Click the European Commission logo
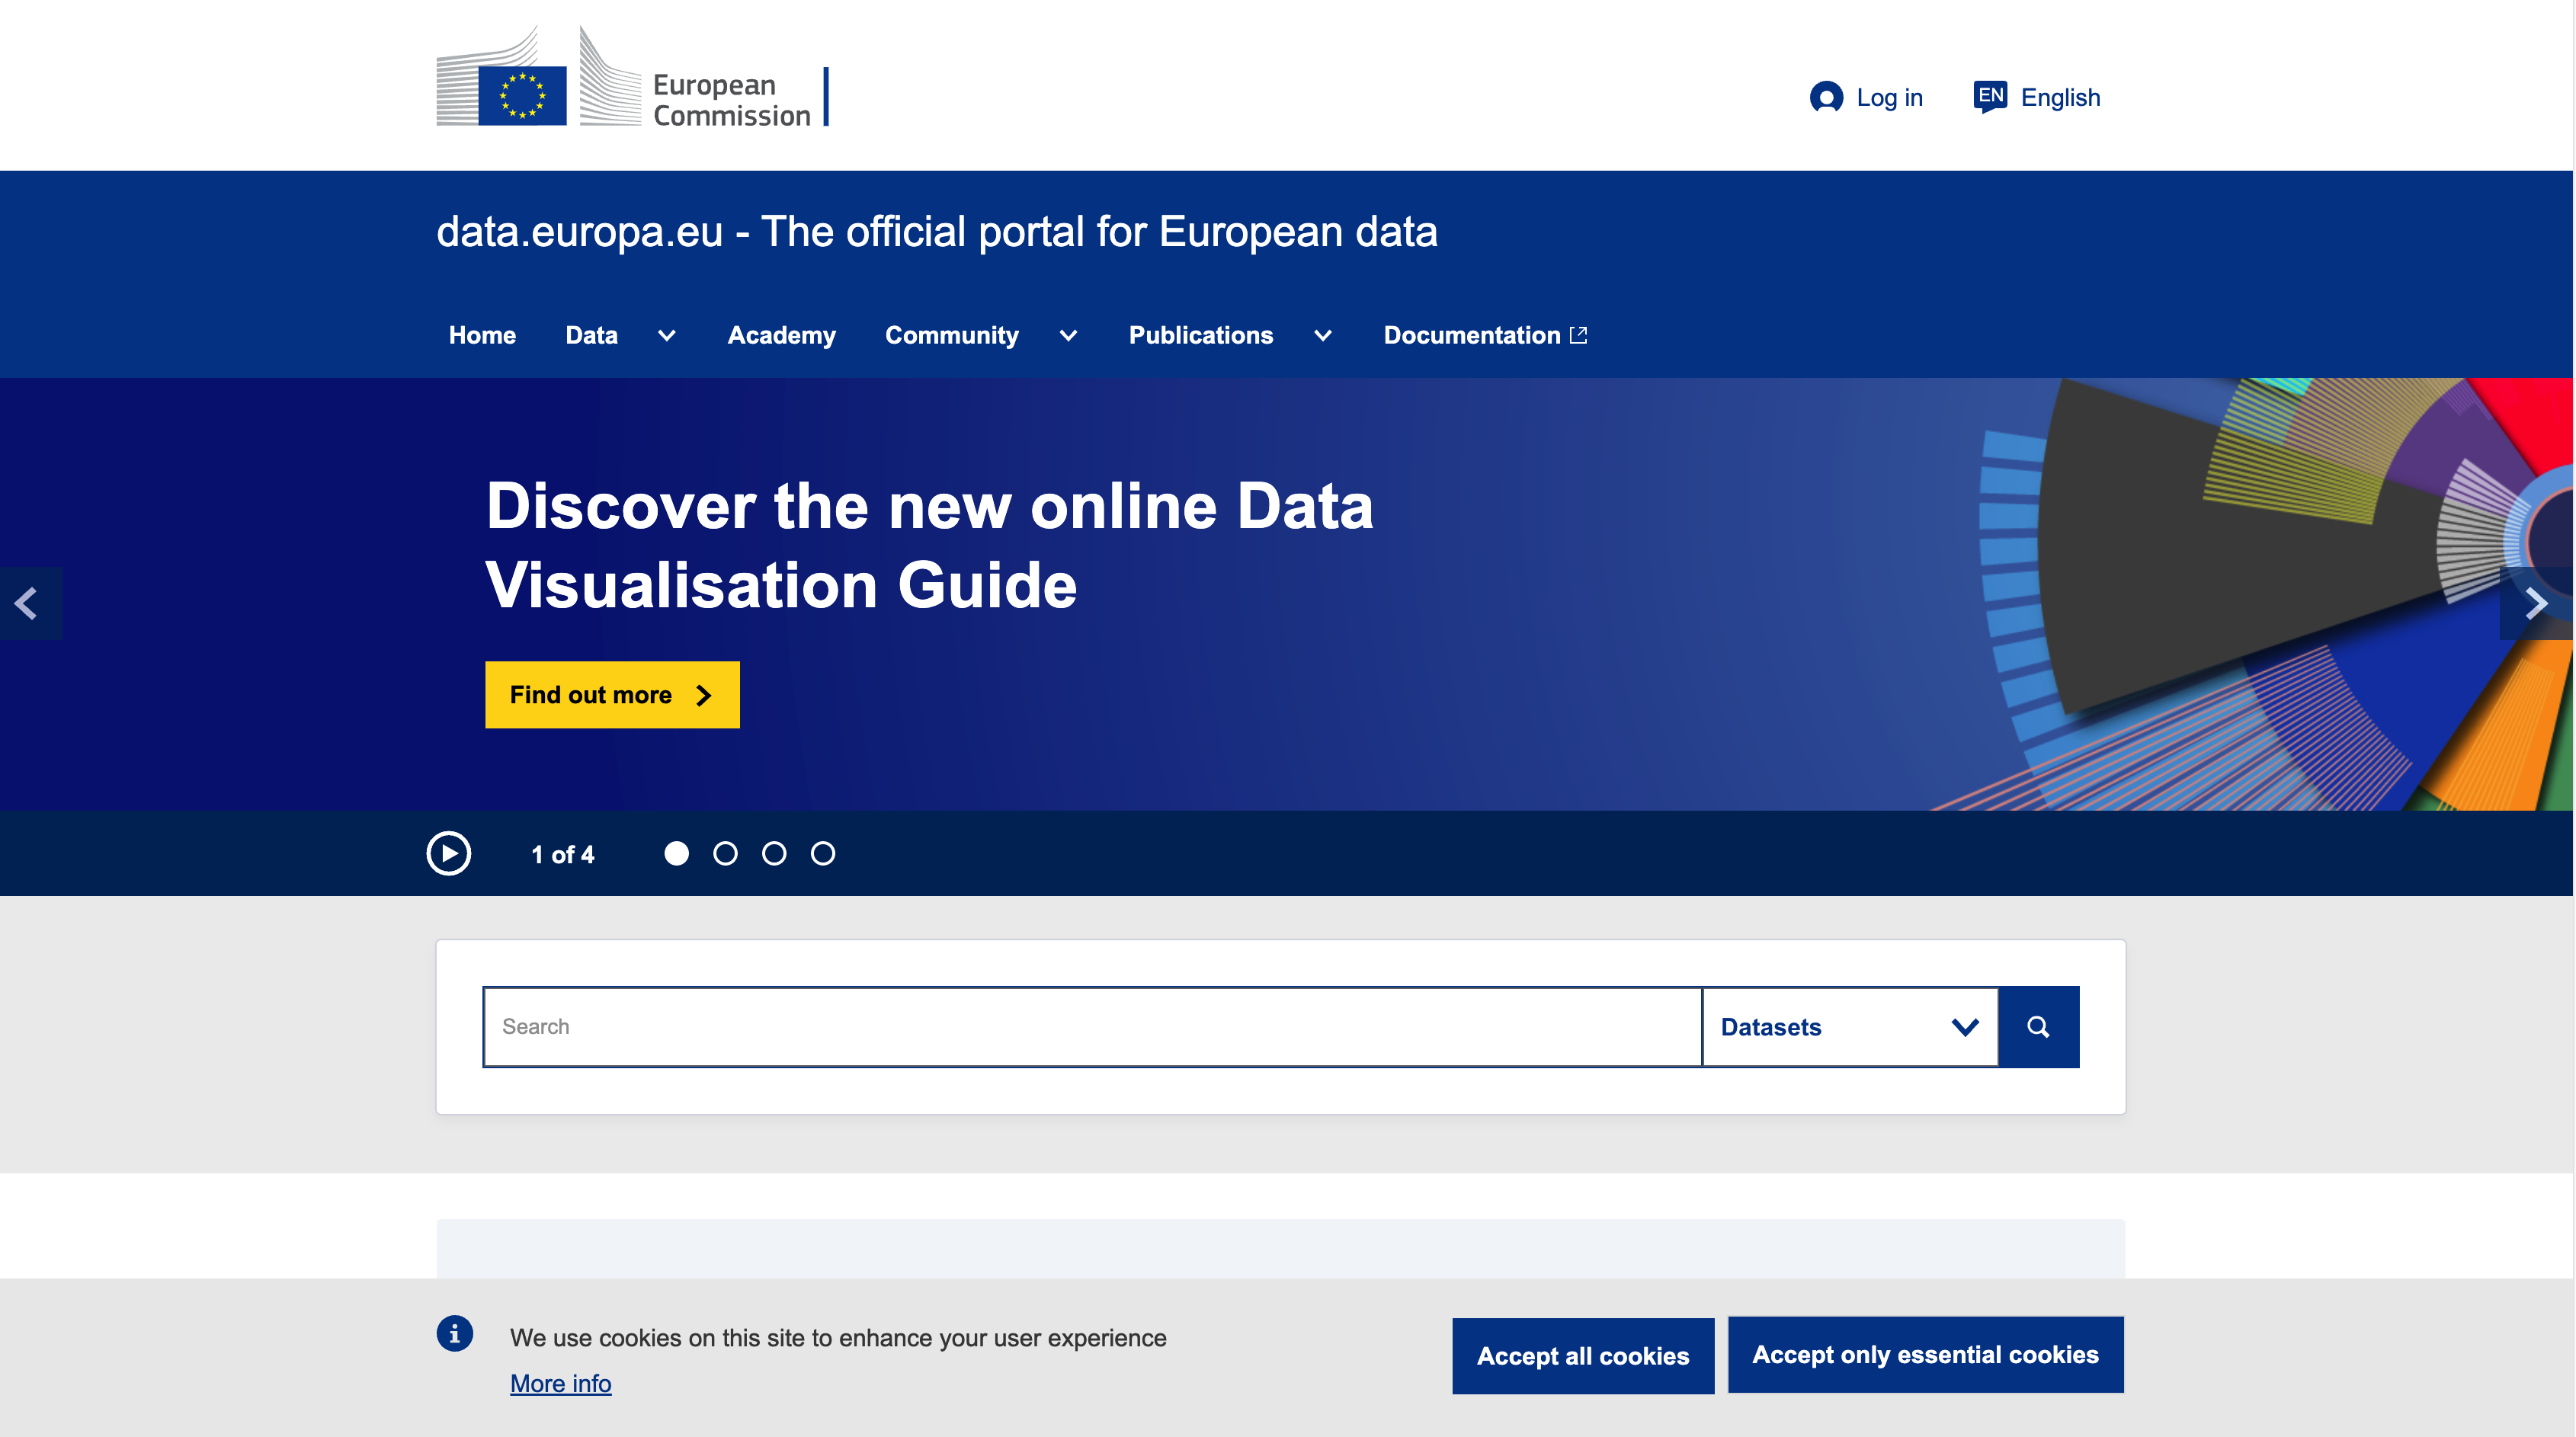Image resolution: width=2576 pixels, height=1437 pixels. click(x=632, y=78)
